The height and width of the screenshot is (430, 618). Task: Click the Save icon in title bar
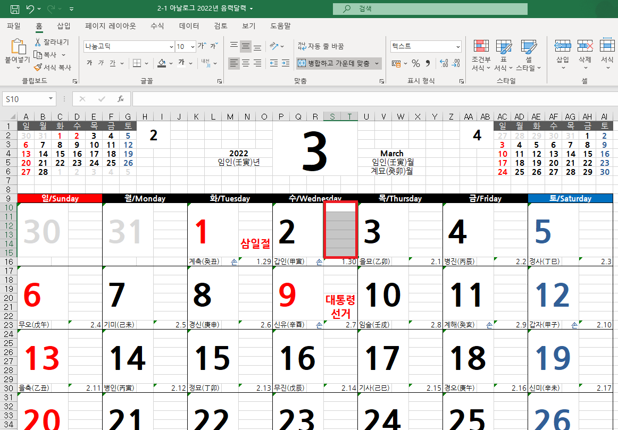[14, 9]
